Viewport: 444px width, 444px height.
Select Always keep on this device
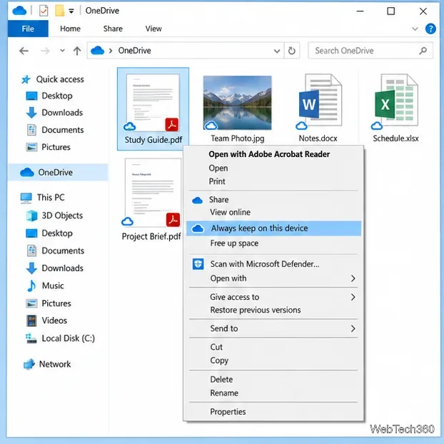pos(274,228)
